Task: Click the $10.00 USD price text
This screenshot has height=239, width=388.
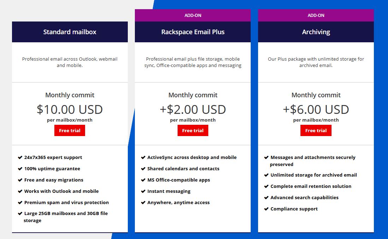Action: pos(70,109)
